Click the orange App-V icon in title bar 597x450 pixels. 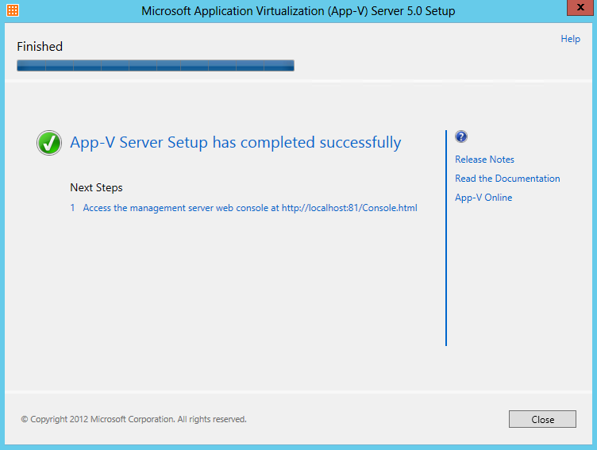click(x=13, y=10)
